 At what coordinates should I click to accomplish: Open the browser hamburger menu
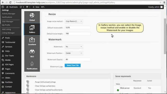[x=164, y=2]
